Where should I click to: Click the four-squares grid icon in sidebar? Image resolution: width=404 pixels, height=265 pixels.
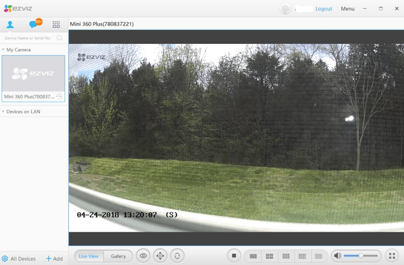pyautogui.click(x=56, y=24)
